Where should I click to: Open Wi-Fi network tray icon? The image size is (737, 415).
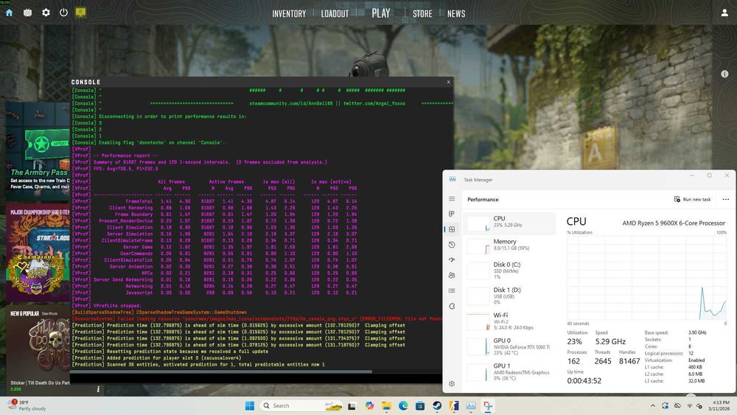point(690,405)
